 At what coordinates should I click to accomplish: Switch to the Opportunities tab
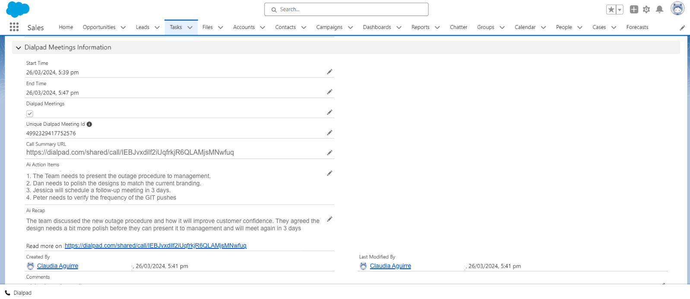point(99,27)
